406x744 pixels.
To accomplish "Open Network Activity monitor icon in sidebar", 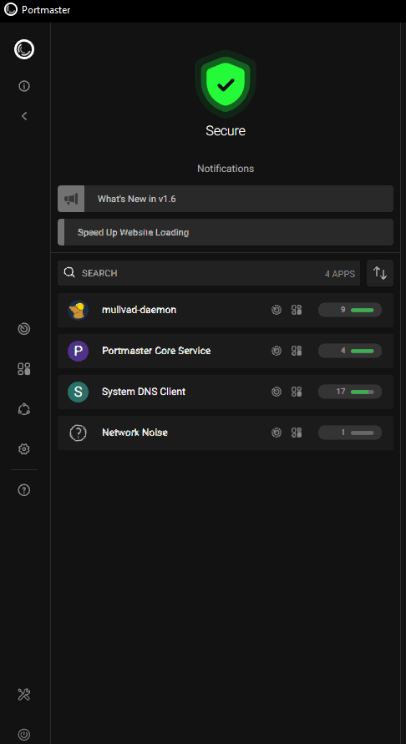I will [24, 329].
